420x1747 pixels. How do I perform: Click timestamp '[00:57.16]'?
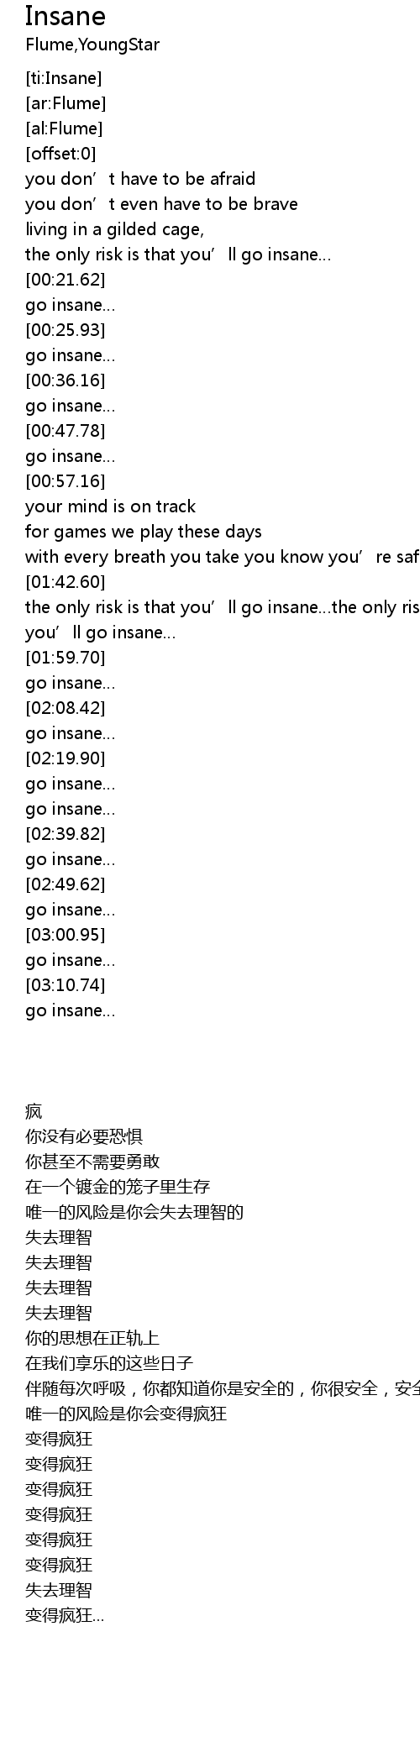point(66,481)
